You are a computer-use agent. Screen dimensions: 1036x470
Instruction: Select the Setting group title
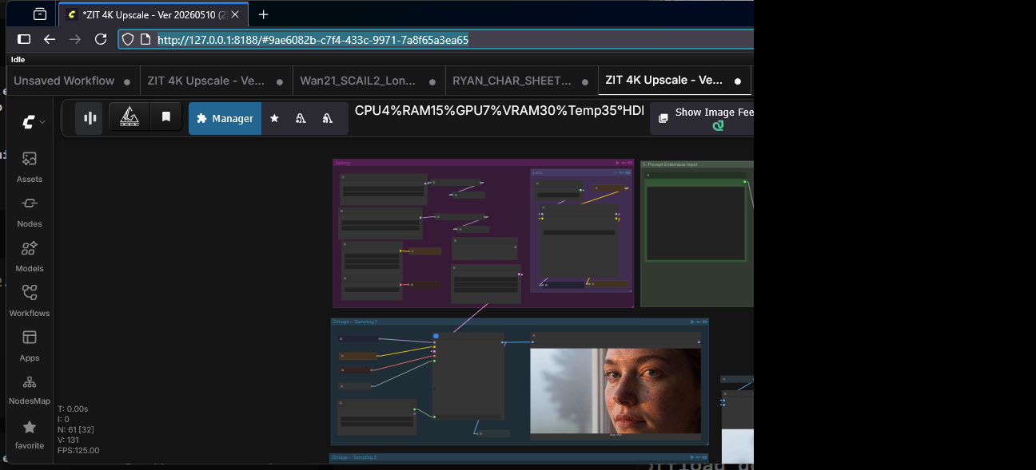[x=342, y=163]
